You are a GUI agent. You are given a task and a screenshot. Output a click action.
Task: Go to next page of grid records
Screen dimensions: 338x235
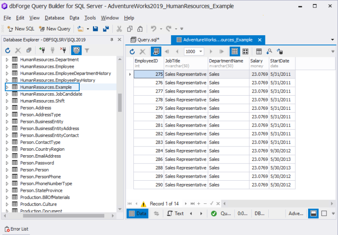pos(211,52)
